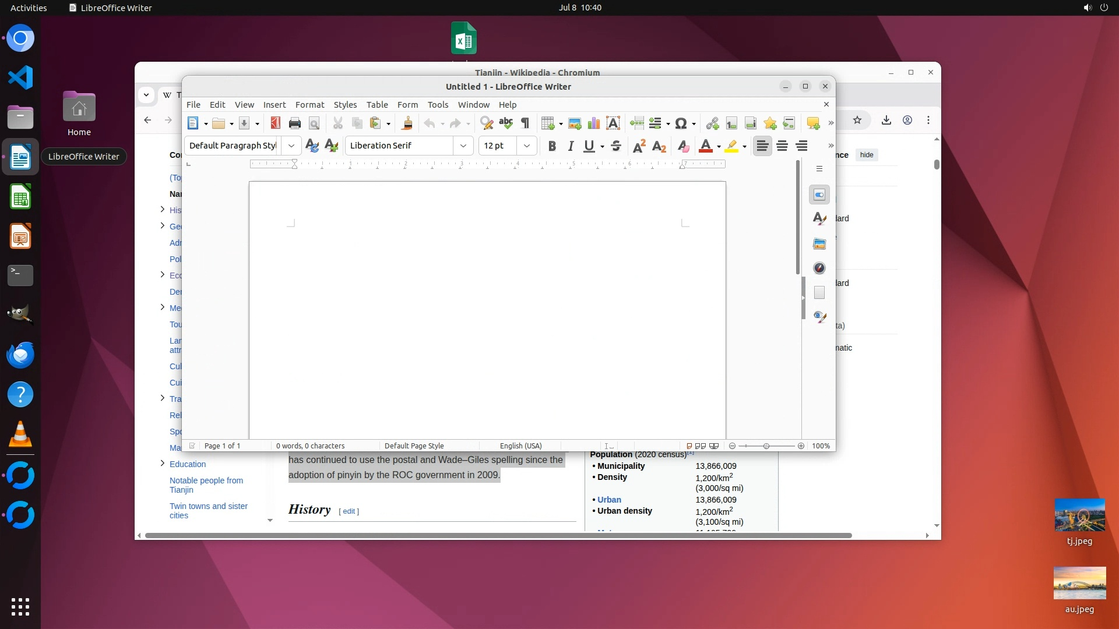Screen dimensions: 1119x629
Task: Click the Export as PDF icon
Action: point(276,123)
